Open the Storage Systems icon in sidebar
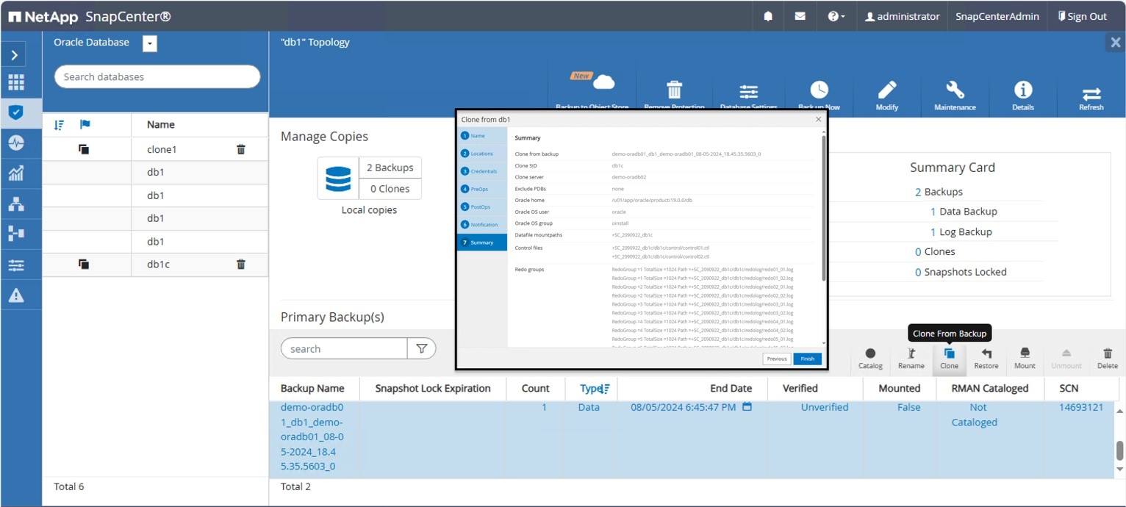The width and height of the screenshot is (1126, 507). point(16,234)
